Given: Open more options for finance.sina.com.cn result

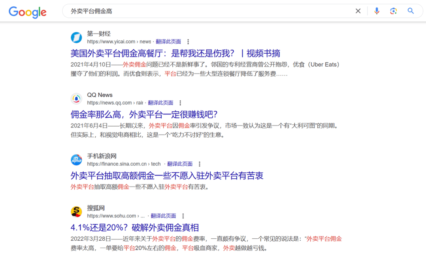Looking at the screenshot, I should pos(200,164).
